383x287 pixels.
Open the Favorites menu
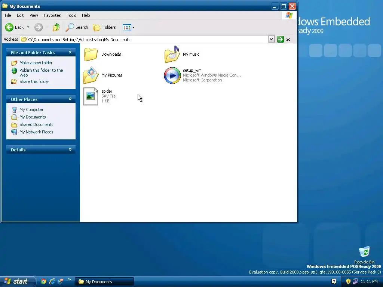click(52, 15)
